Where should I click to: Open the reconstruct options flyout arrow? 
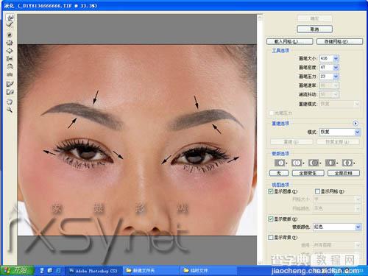(355, 123)
